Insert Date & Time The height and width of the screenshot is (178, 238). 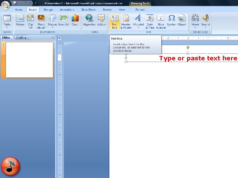pos(150,21)
